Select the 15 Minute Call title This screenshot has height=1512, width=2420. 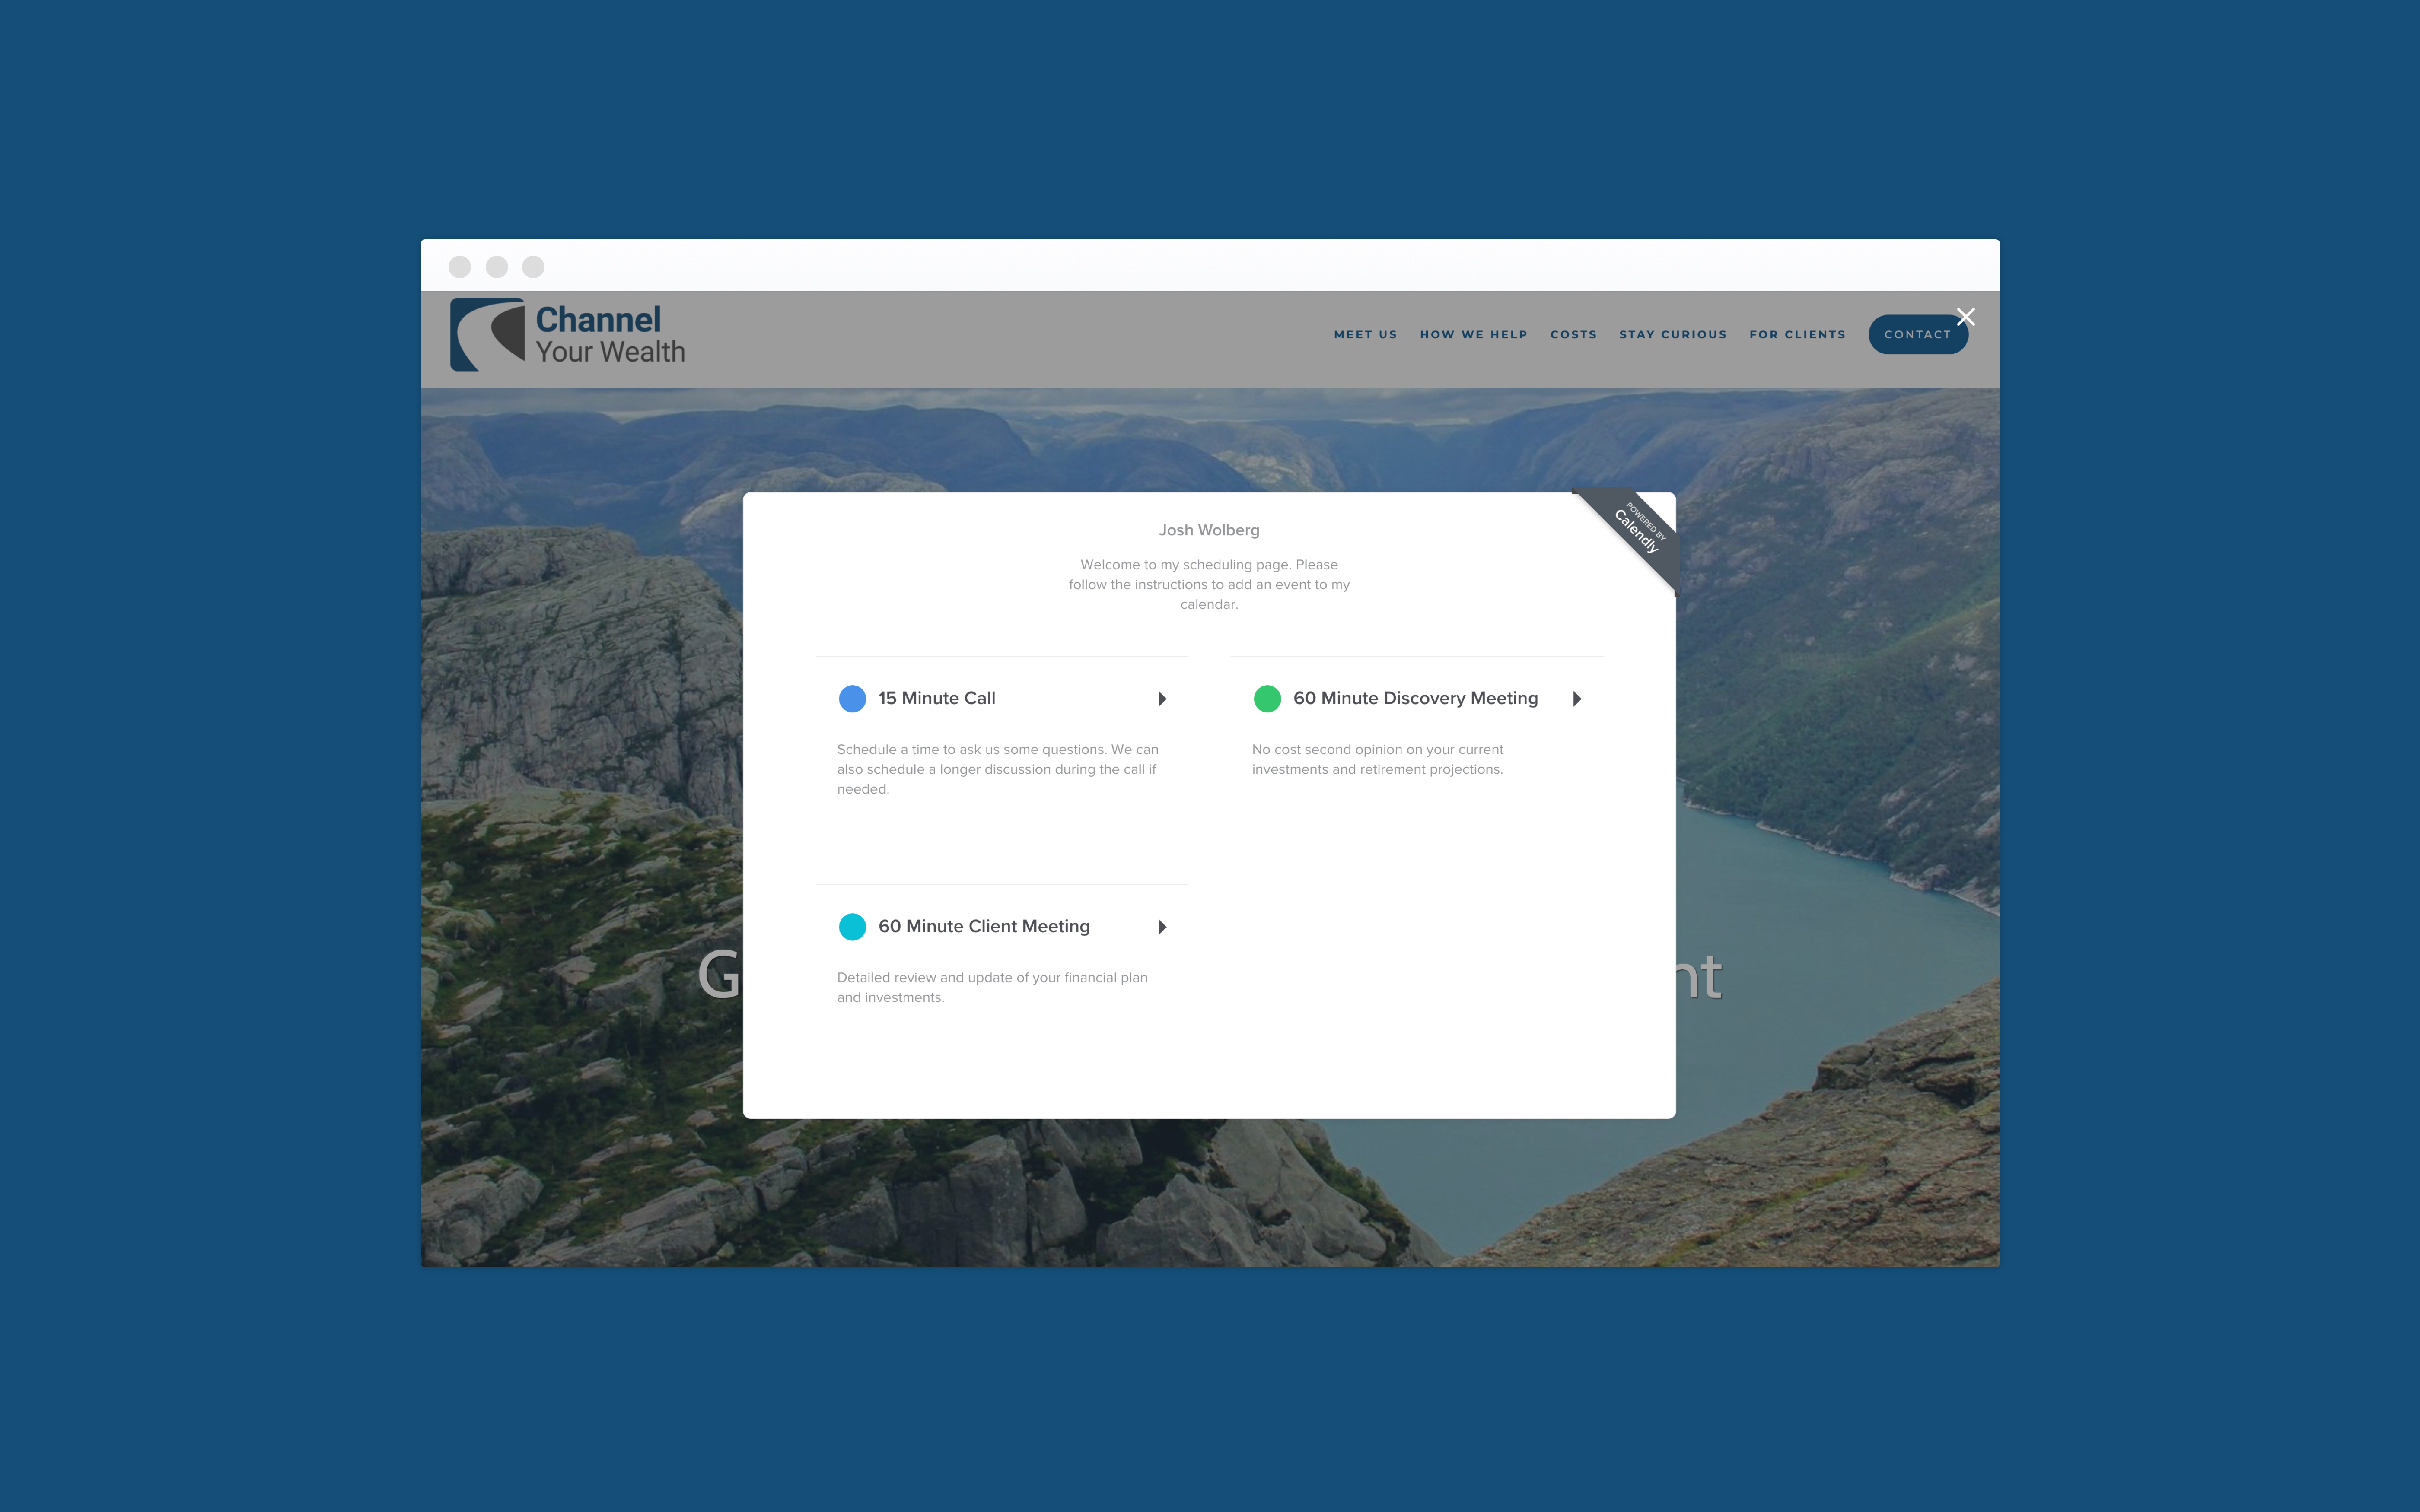[936, 698]
